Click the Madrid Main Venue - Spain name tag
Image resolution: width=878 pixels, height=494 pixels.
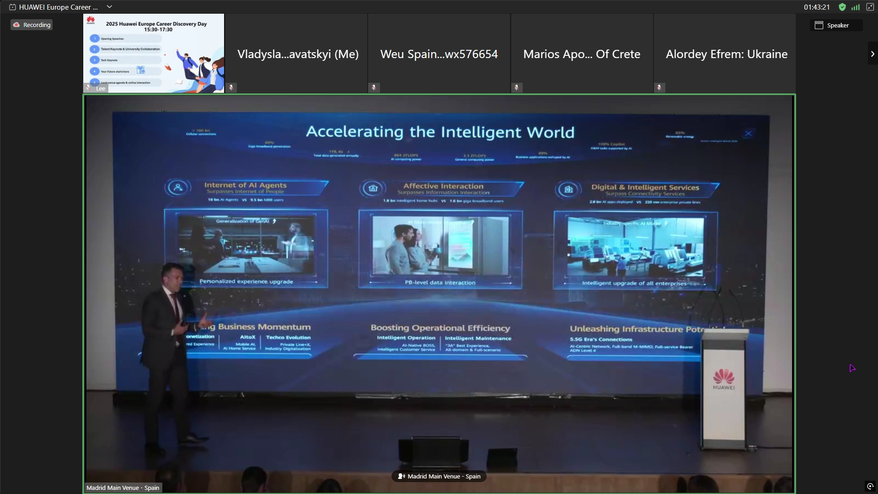[123, 488]
